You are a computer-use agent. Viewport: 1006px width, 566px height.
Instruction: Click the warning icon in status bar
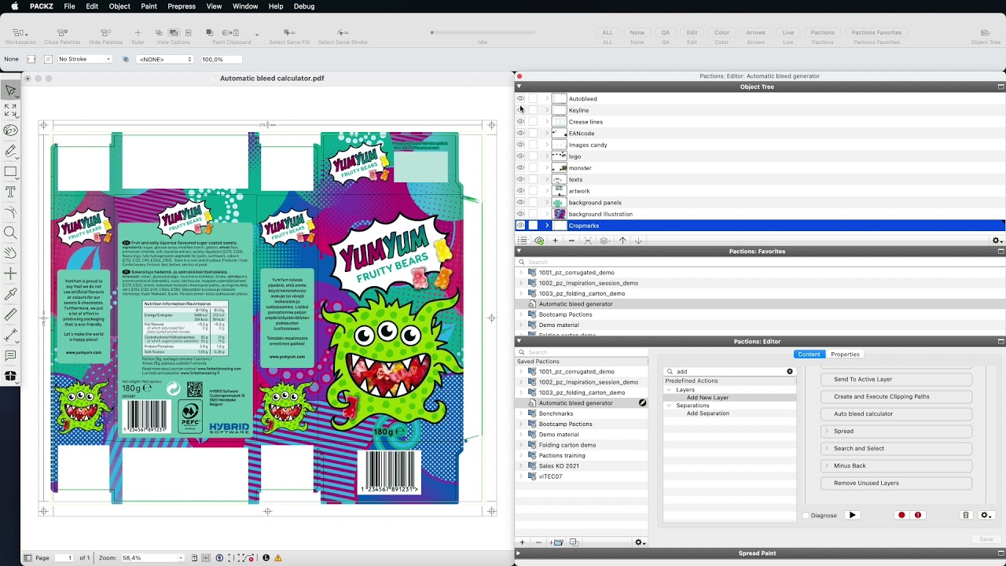click(277, 558)
